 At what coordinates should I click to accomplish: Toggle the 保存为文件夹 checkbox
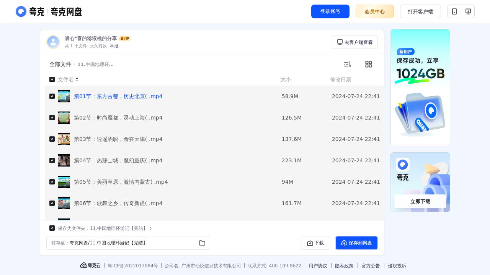[x=52, y=228]
